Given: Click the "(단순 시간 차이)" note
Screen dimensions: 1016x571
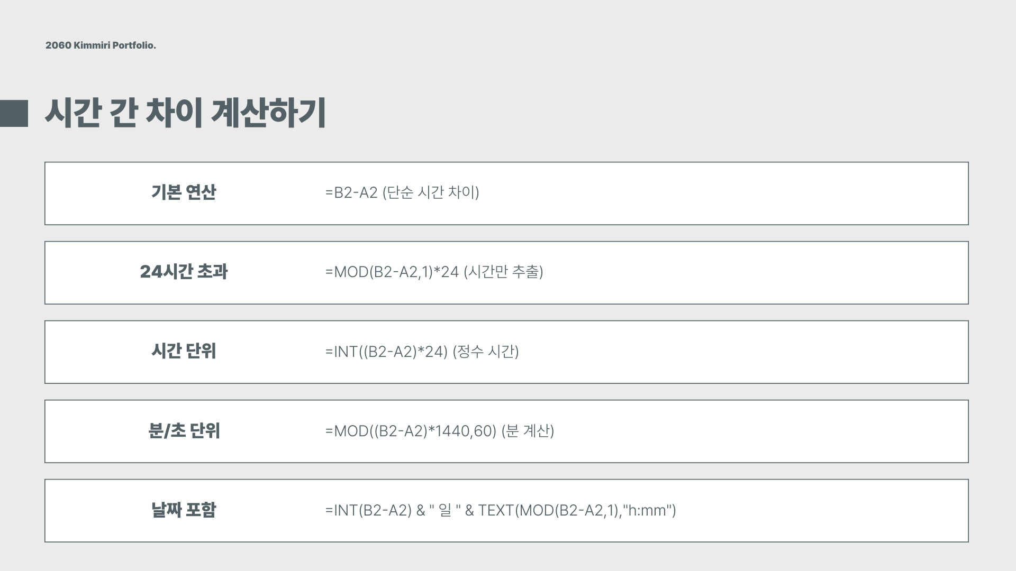Looking at the screenshot, I should 431,192.
